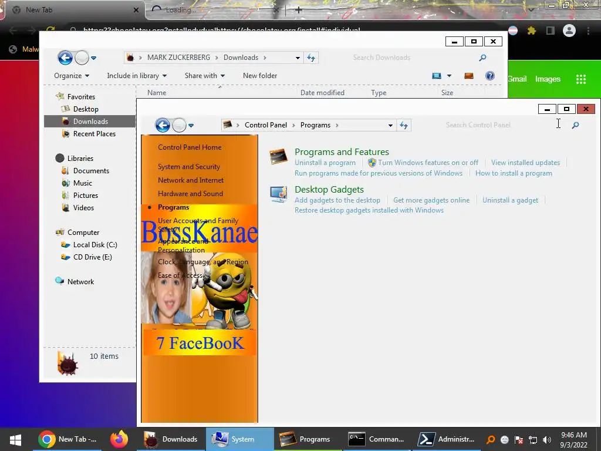Open recent pages dropdown in Downloads window

pos(93,58)
